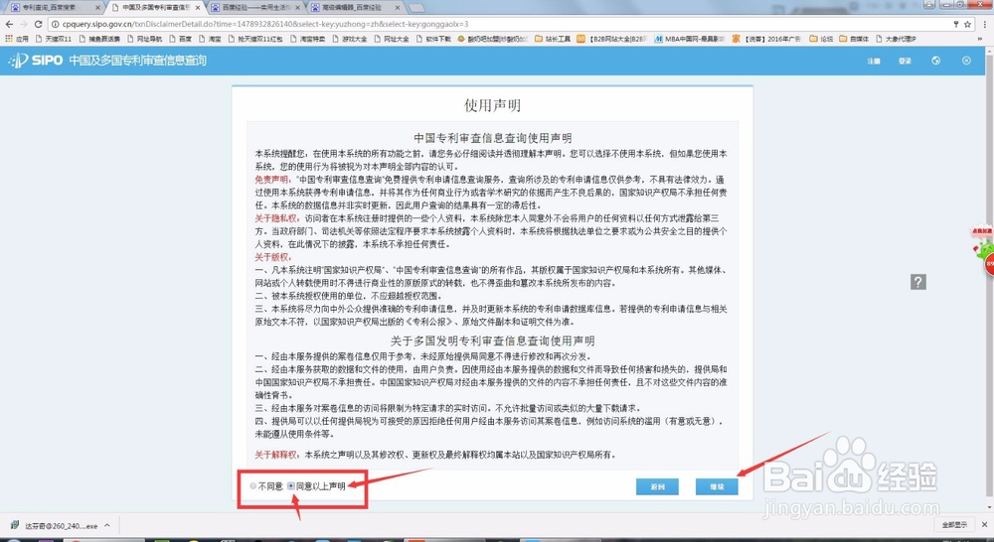Open the Chrome three-dot menu

984,24
